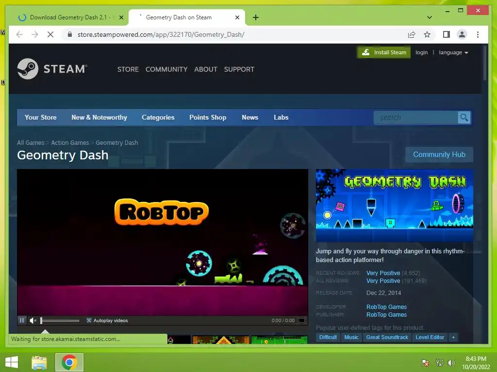Focus the Steam search field
497x372 pixels.
(416, 118)
